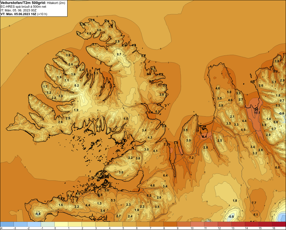
Task: Click the '(+10 h)' forecast offset text
Action: pyautogui.click(x=42, y=14)
